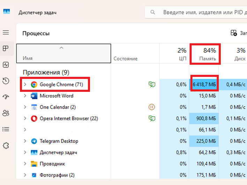Image resolution: width=247 pixels, height=185 pixels.
Task: Click the Telegram Desktop icon
Action: click(34, 141)
